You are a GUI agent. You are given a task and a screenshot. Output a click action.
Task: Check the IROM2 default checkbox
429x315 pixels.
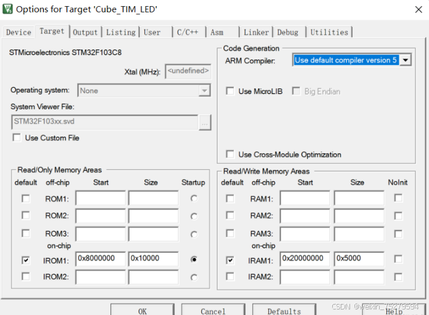click(26, 277)
